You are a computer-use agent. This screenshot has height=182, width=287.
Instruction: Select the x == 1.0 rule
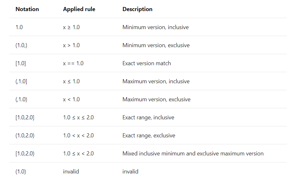tap(73, 63)
